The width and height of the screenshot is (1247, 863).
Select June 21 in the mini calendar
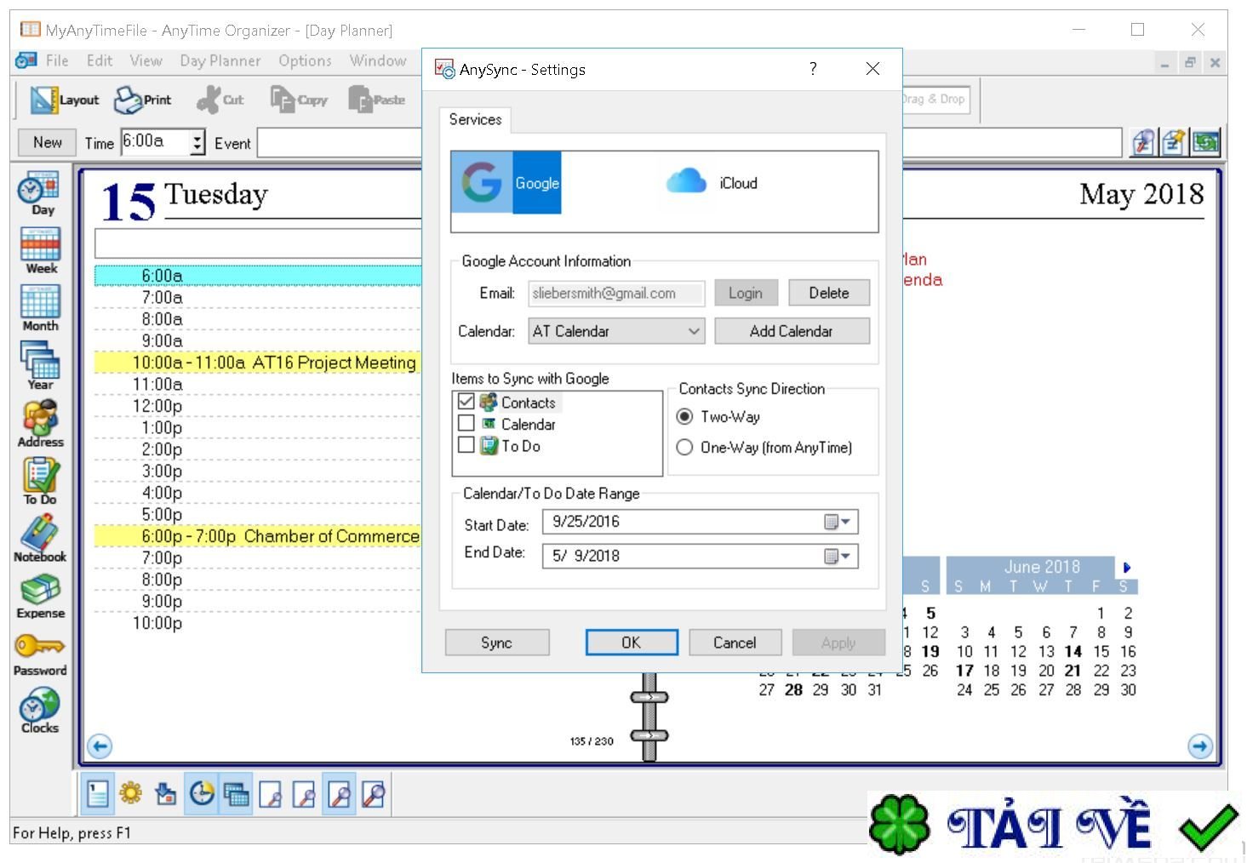coord(1073,671)
